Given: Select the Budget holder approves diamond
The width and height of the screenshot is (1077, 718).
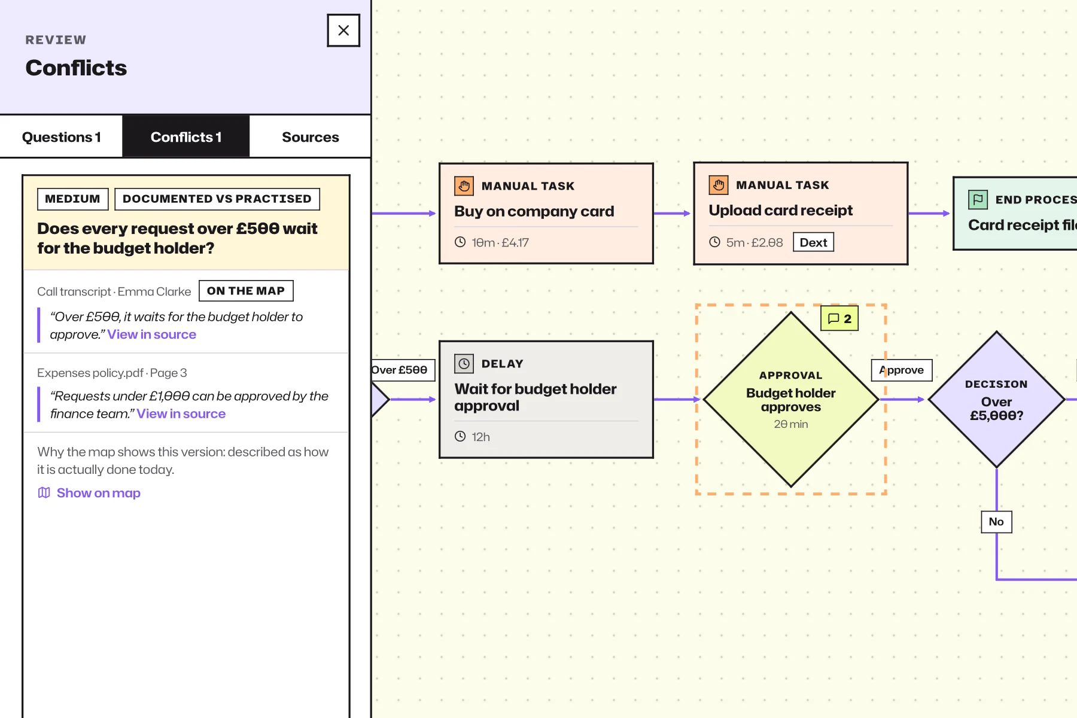Looking at the screenshot, I should [x=791, y=400].
